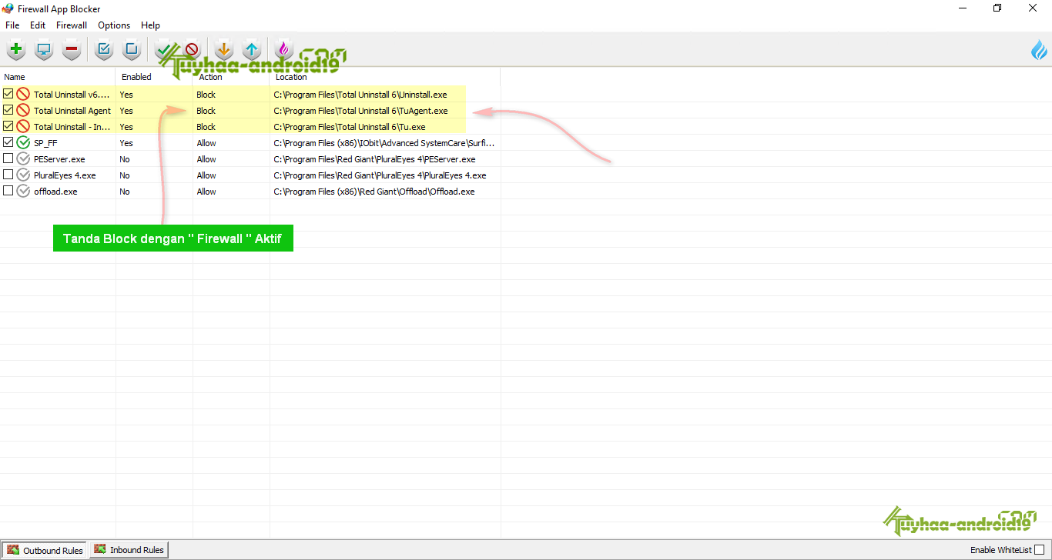Select the 'Total Uninstall - In...' row name
The height and width of the screenshot is (560, 1052).
pyautogui.click(x=72, y=127)
